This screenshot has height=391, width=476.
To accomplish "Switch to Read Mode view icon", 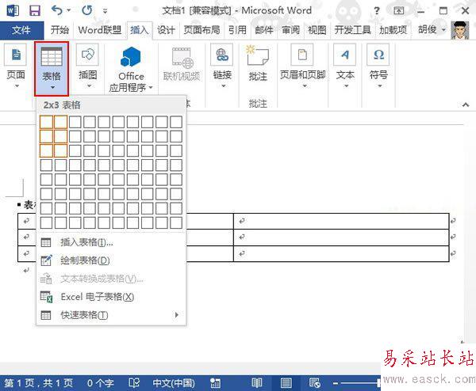I will [257, 383].
